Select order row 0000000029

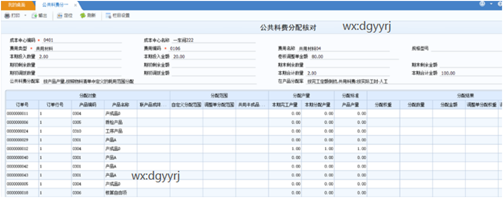(x=254, y=140)
